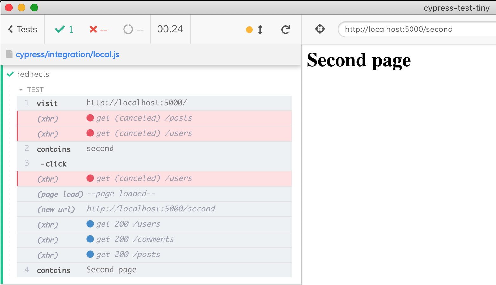
Task: Restart tests using the reload icon
Action: coord(285,29)
